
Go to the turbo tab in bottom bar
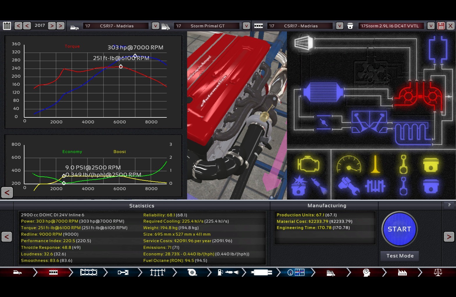tap(192, 272)
